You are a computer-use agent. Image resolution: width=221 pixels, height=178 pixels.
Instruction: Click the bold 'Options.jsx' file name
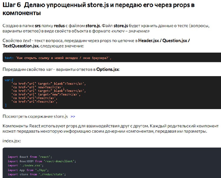[107, 69]
